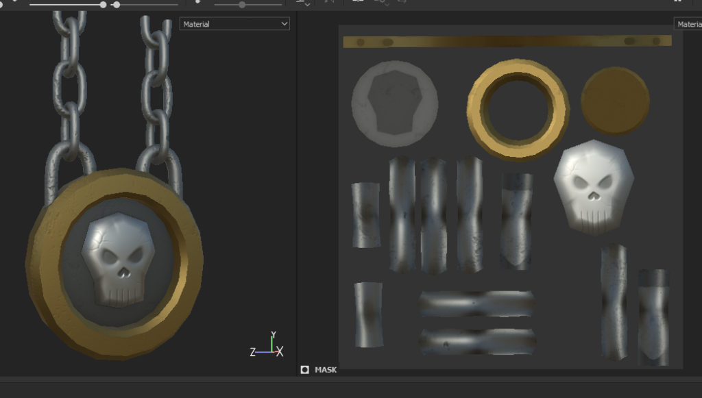Open the Material dropdown in 3D viewport

click(234, 24)
